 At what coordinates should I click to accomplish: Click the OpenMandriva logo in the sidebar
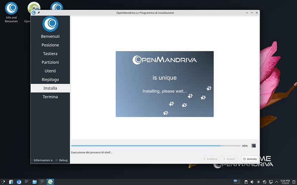pos(50,24)
